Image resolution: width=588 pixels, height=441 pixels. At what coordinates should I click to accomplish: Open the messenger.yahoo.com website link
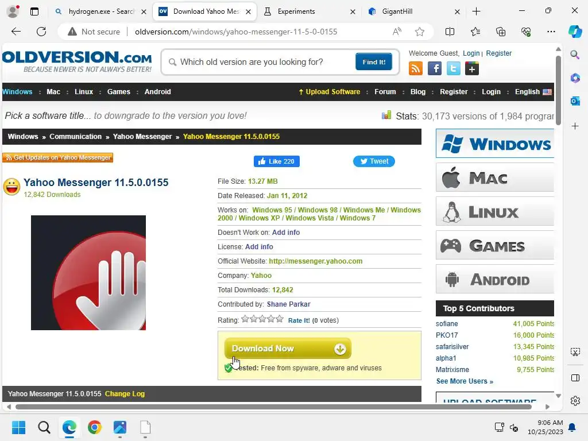316,261
